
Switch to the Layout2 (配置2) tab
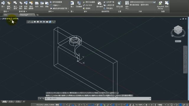coord(18,102)
